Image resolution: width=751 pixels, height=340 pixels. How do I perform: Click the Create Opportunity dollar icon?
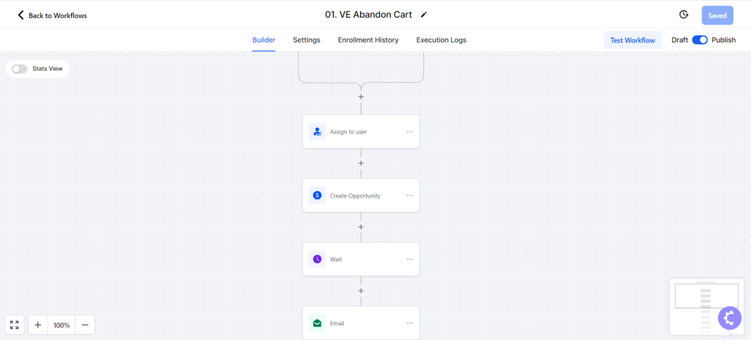pyautogui.click(x=317, y=196)
